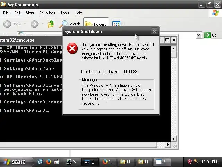Open the Start menu
This screenshot has width=222, height=167.
(x=16, y=162)
